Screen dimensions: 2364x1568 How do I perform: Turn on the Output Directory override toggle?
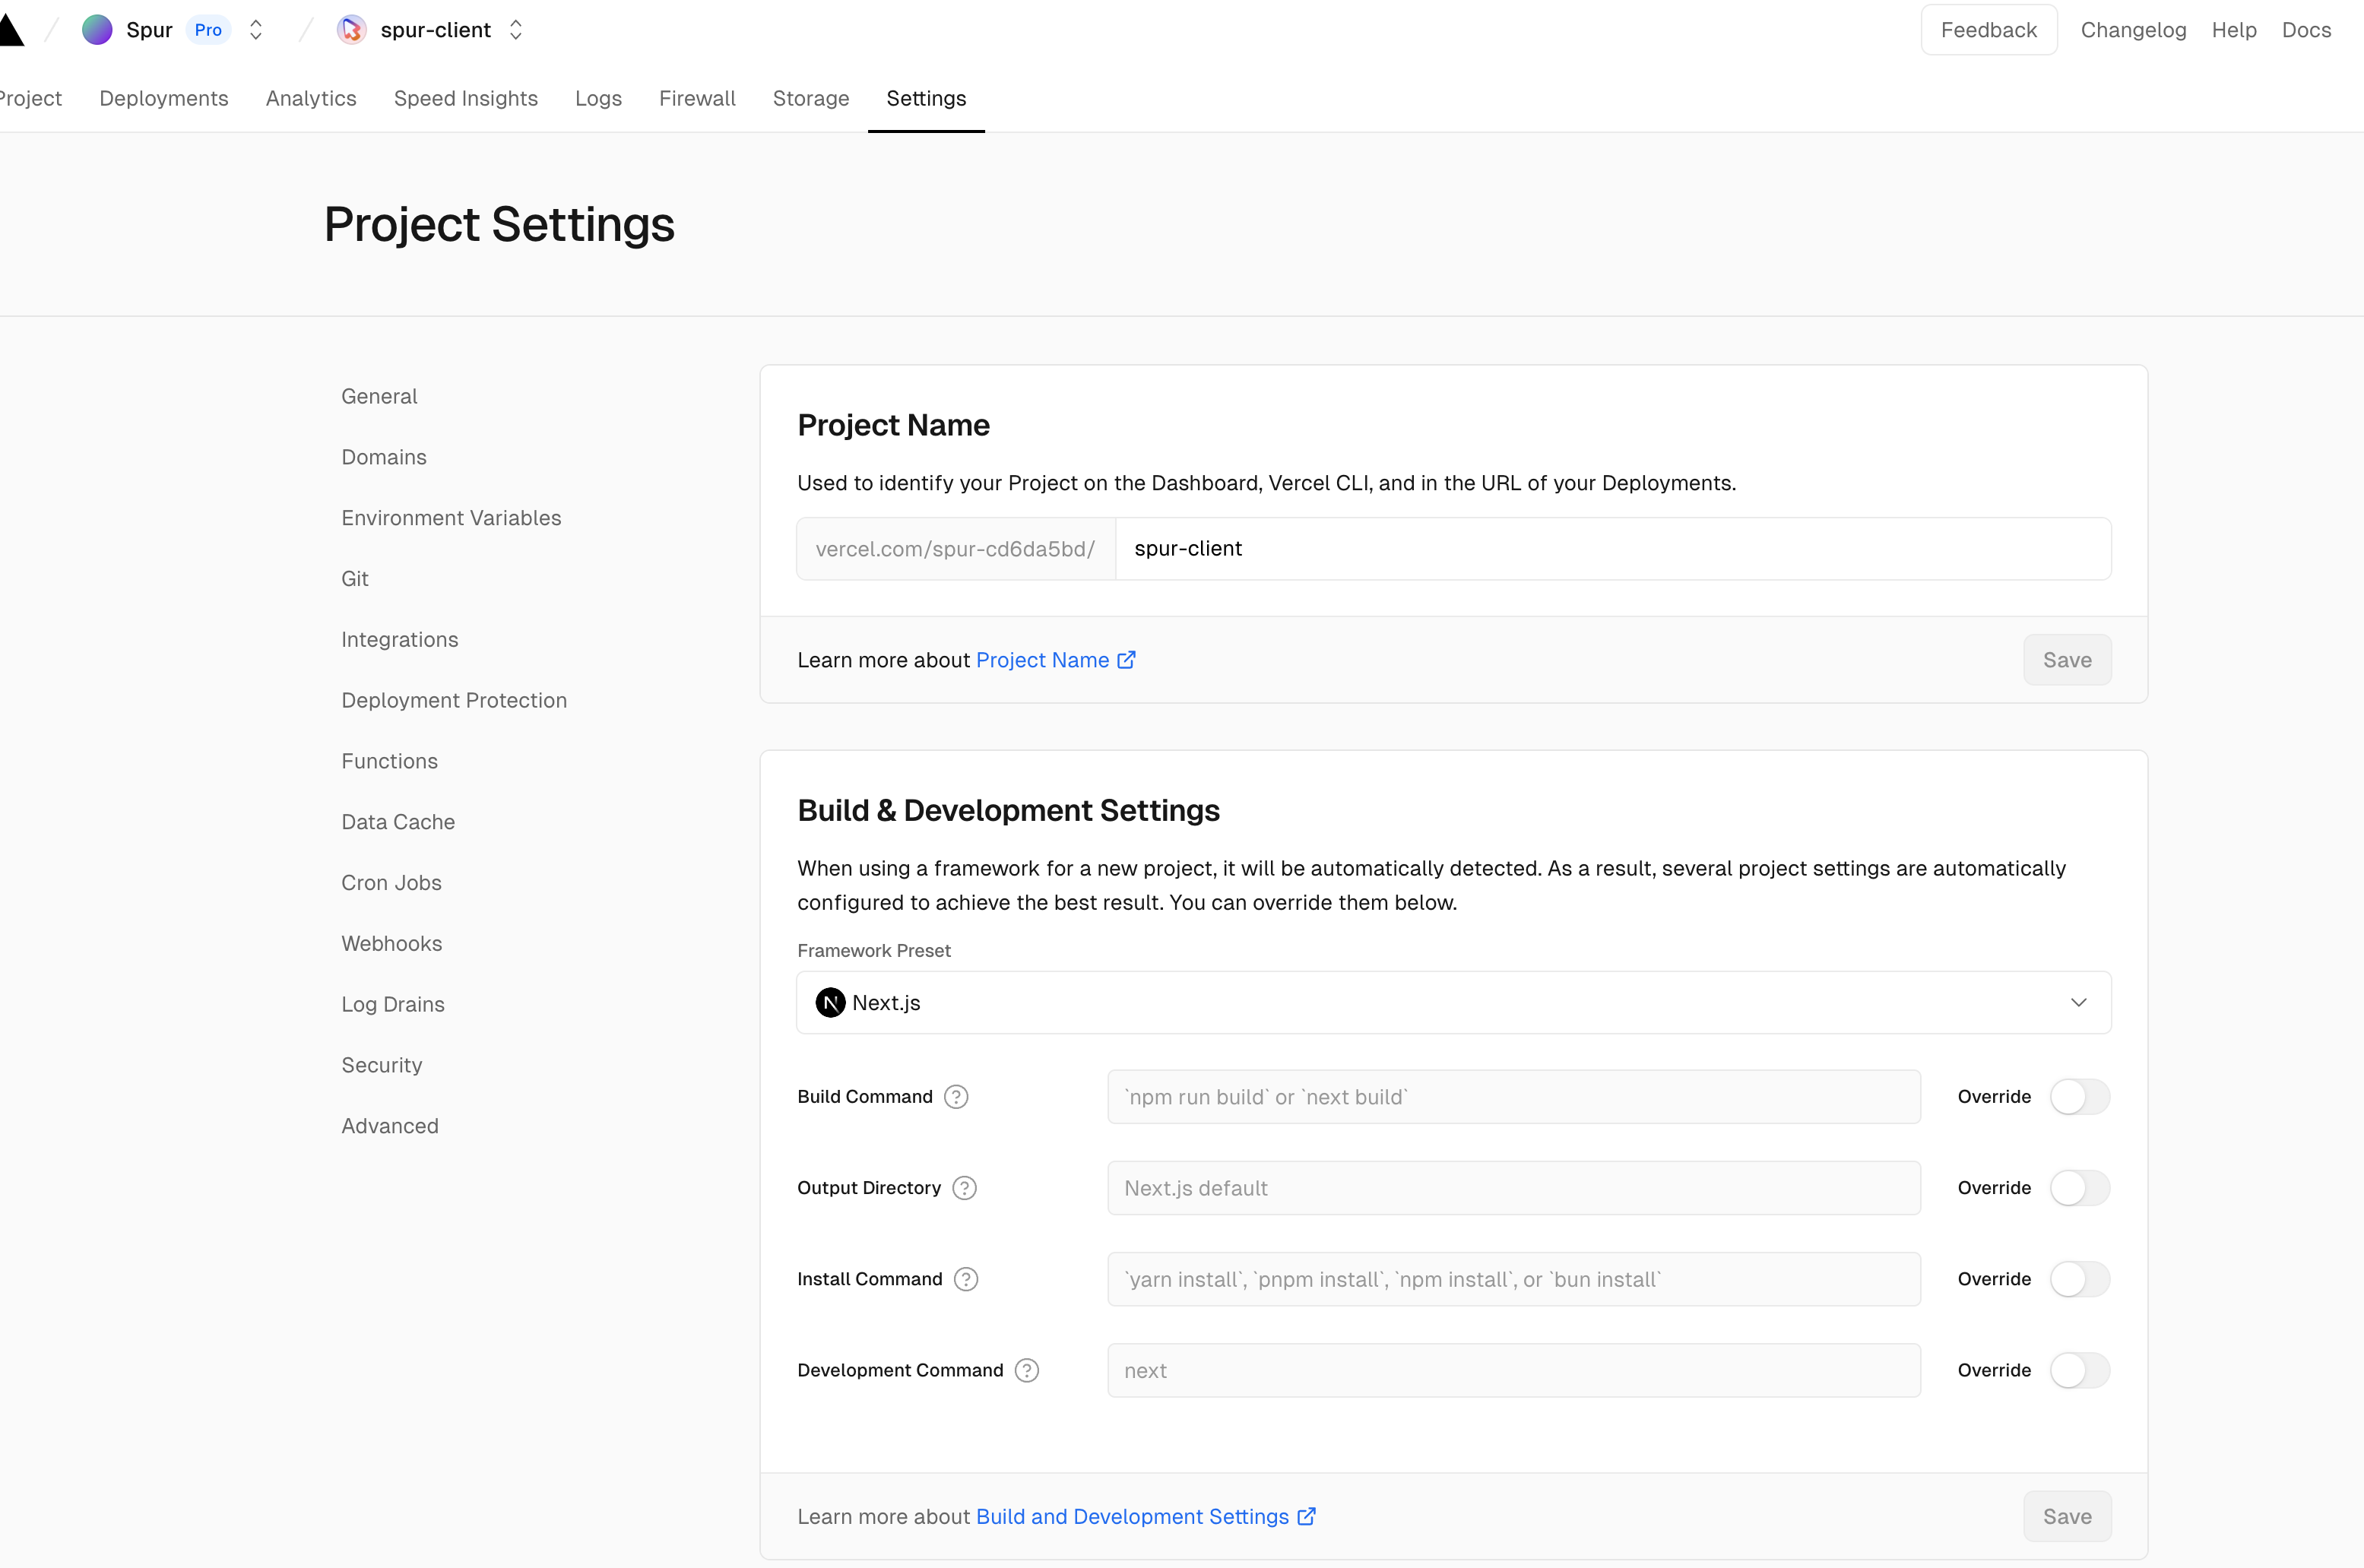(x=2079, y=1188)
